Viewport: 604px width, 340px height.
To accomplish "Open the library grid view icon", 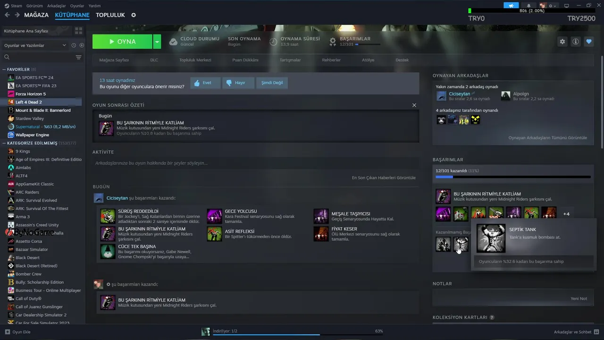I will click(x=78, y=31).
